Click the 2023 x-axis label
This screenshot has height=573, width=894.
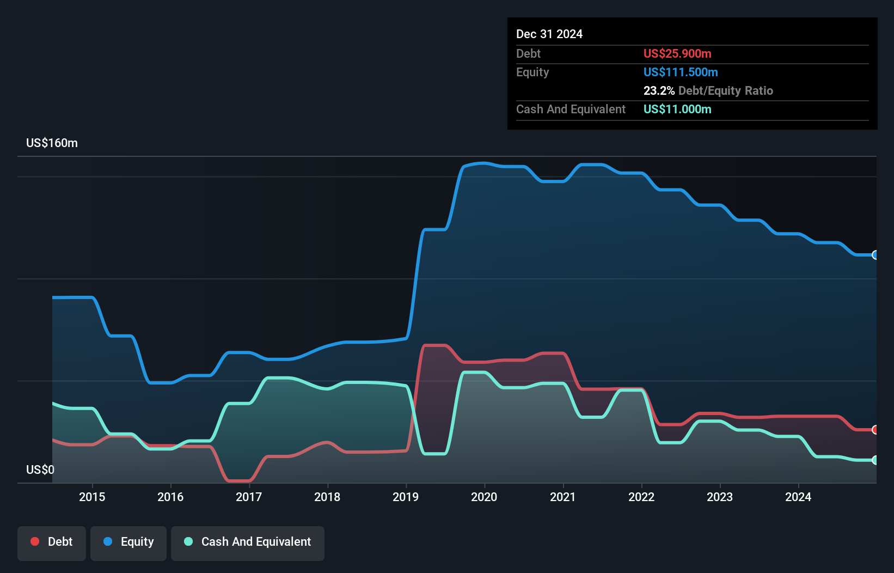click(x=720, y=497)
